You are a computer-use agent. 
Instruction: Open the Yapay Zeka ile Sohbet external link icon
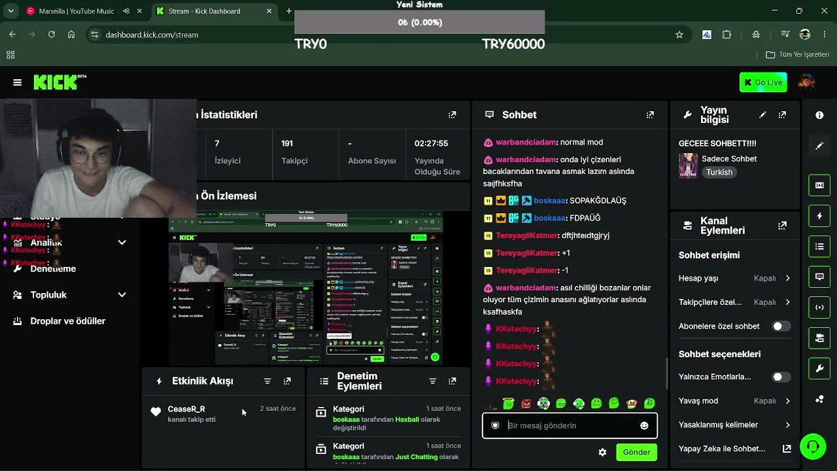pyautogui.click(x=787, y=449)
